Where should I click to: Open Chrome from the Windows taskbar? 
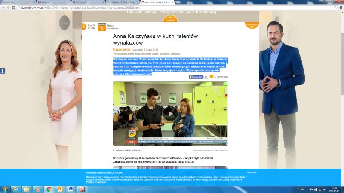tap(49, 189)
